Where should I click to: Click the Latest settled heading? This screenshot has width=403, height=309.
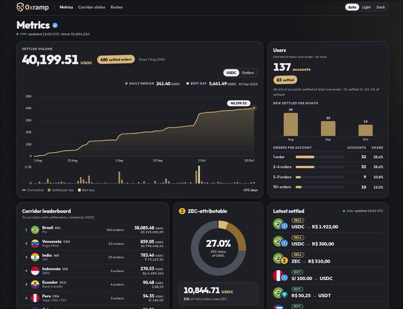(289, 211)
